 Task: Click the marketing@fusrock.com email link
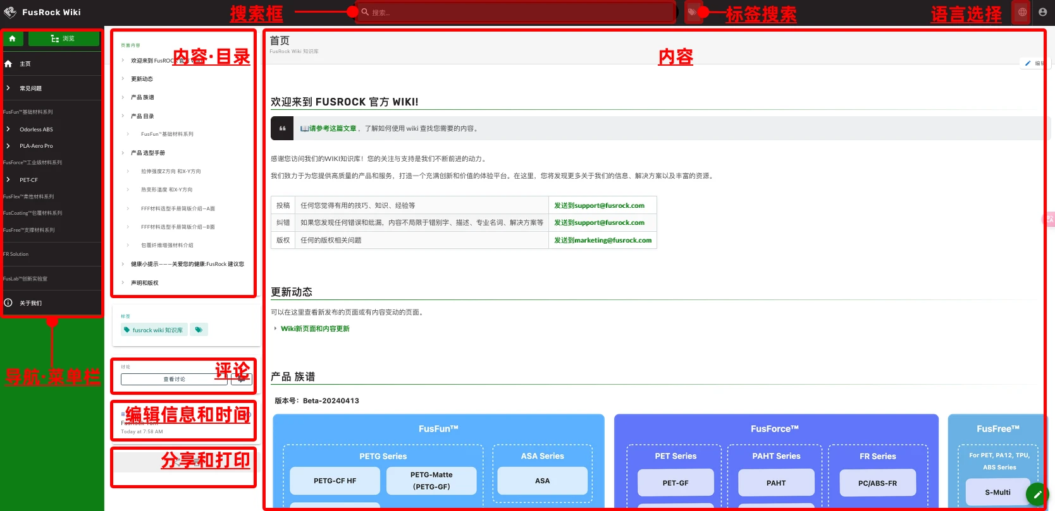(x=603, y=240)
